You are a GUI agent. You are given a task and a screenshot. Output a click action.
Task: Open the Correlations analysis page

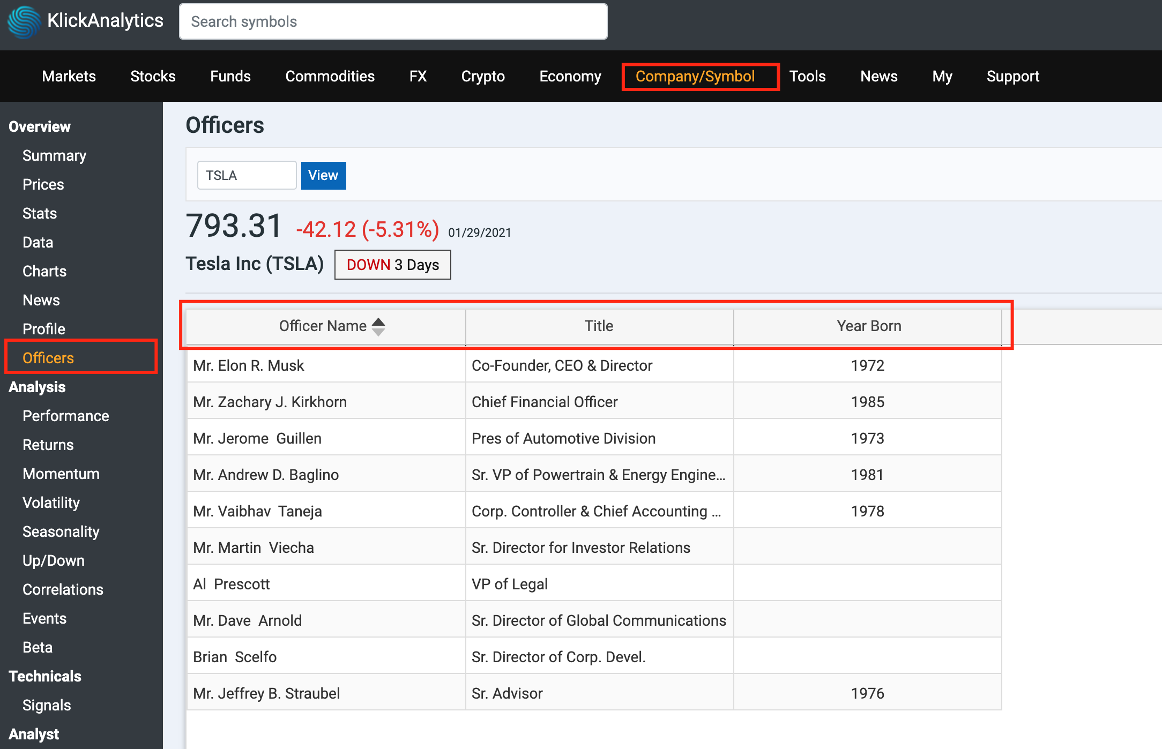coord(63,589)
